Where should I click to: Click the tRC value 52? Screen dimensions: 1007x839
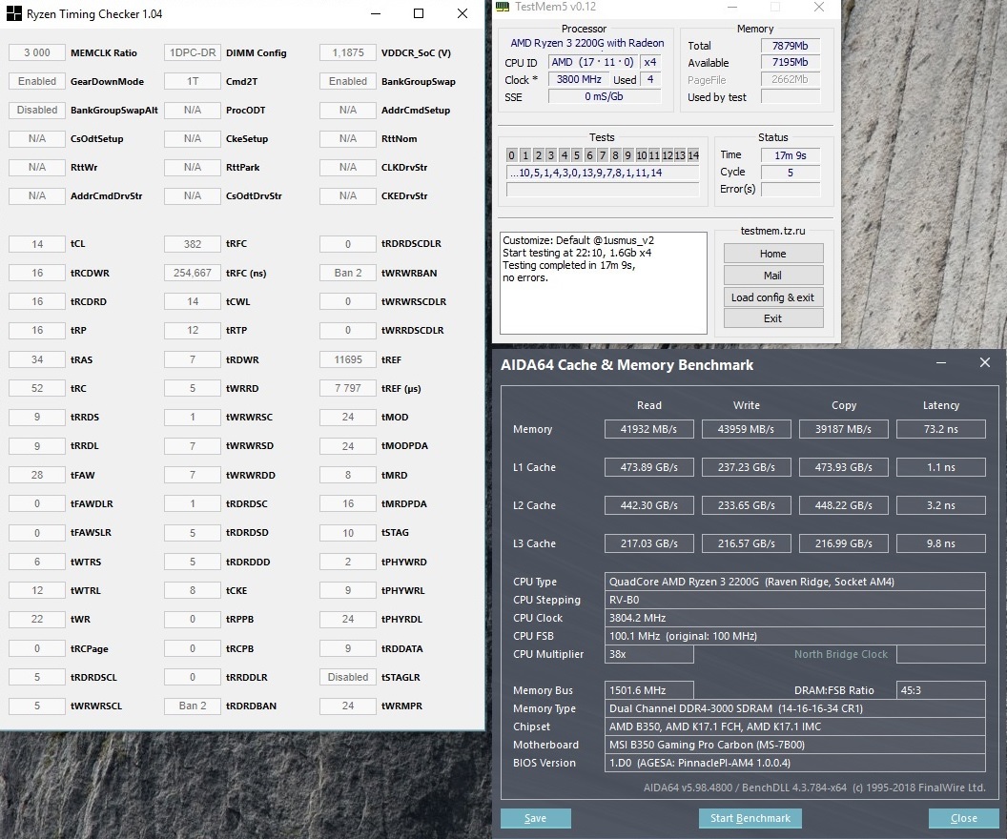click(37, 388)
